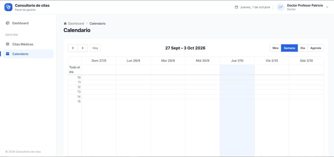
Task: Click the Jue 1/10 column header
Action: [237, 61]
